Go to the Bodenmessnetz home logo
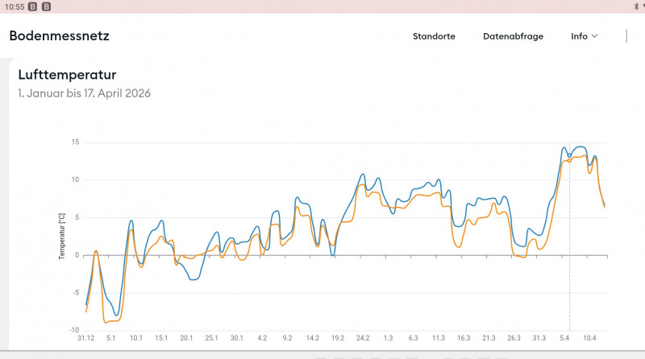 pos(59,36)
